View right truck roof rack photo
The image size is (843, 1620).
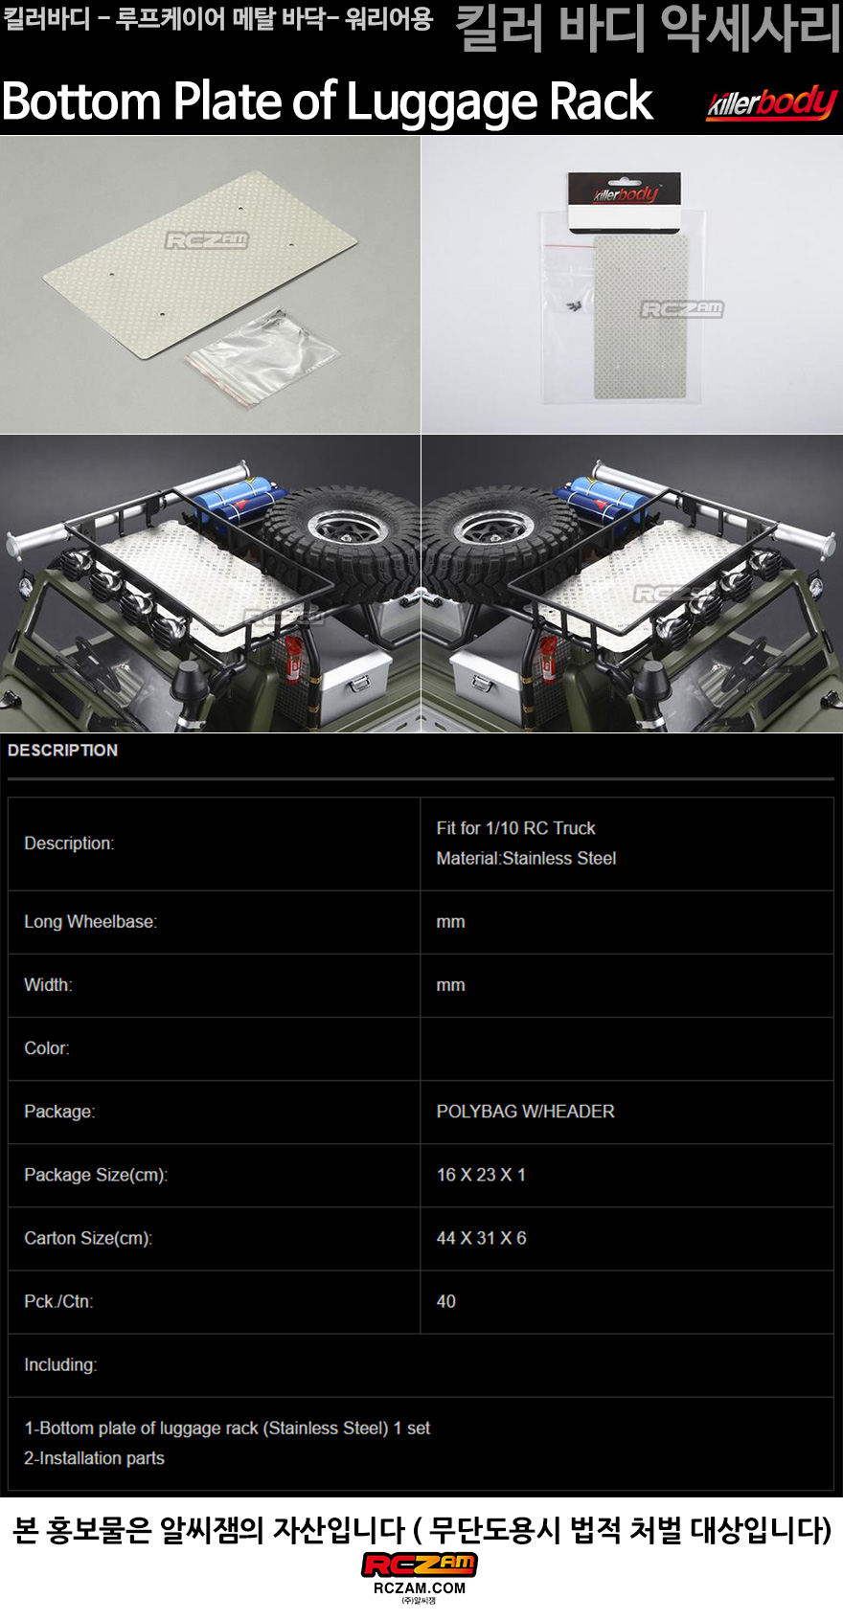click(632, 584)
